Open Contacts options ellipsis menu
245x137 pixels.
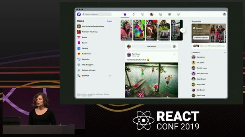point(225,53)
